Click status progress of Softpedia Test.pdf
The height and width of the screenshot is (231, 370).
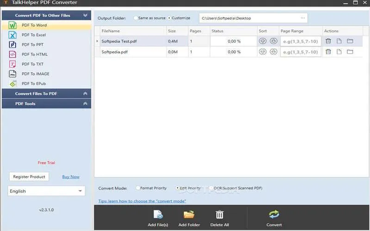[234, 41]
